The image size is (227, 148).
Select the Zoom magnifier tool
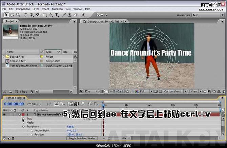click(18, 15)
